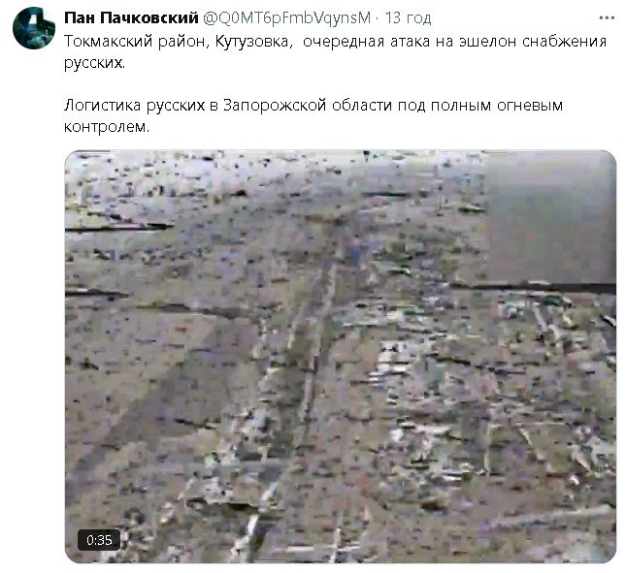The image size is (626, 573).
Task: Open the @Q0MT6pFmbVqynsM handle link
Action: [x=287, y=18]
